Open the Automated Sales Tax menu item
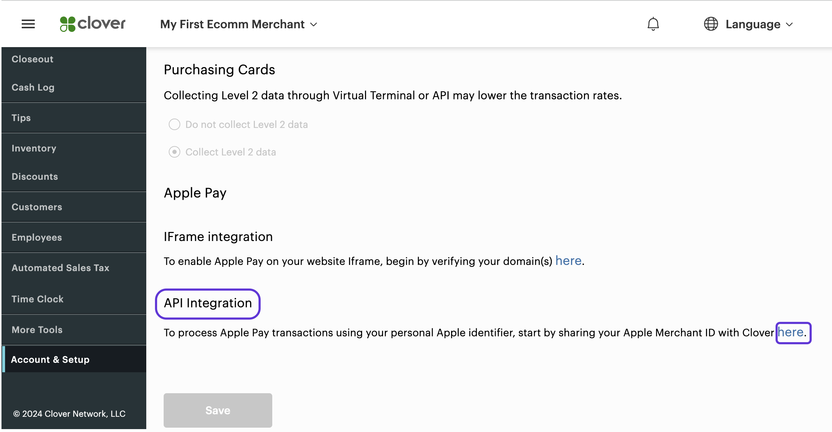The image size is (832, 432). tap(60, 268)
